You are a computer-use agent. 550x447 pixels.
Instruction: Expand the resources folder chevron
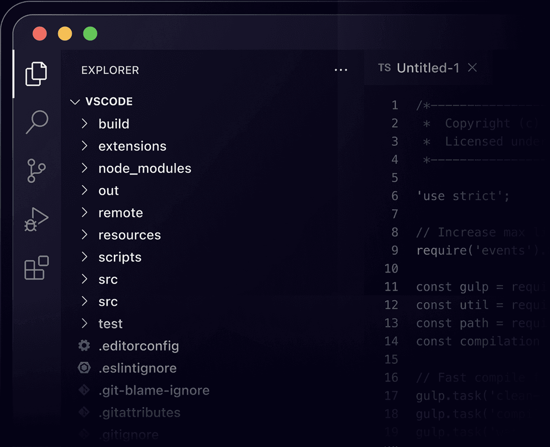pos(85,235)
